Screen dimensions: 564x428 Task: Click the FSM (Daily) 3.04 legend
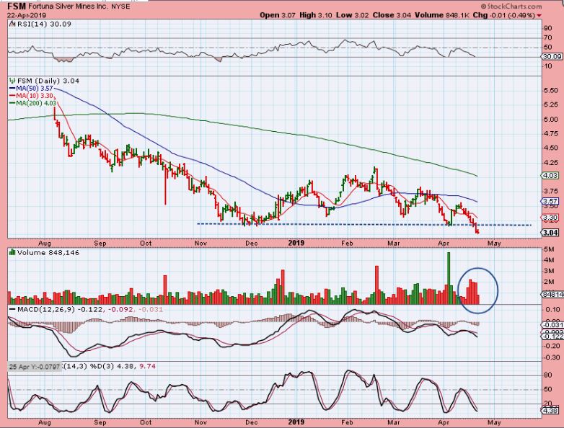tap(48, 81)
